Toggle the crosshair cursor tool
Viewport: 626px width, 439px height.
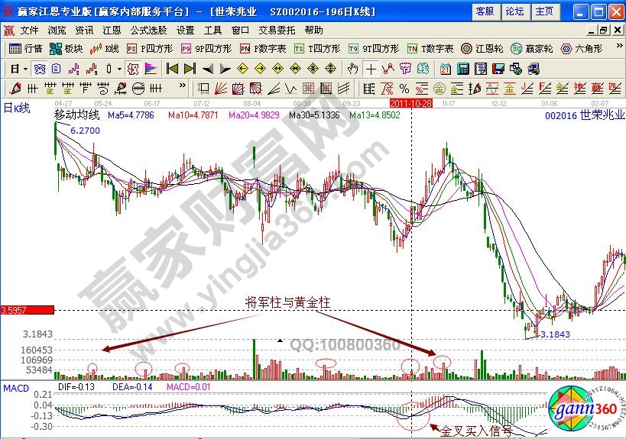pyautogui.click(x=371, y=69)
